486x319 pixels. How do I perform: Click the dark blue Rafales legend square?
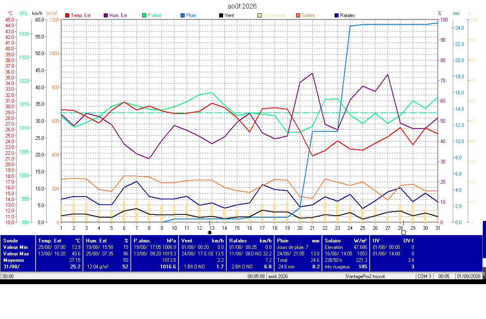(337, 15)
